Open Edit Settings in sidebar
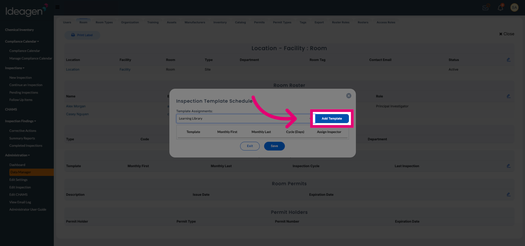The image size is (525, 246). [18, 180]
